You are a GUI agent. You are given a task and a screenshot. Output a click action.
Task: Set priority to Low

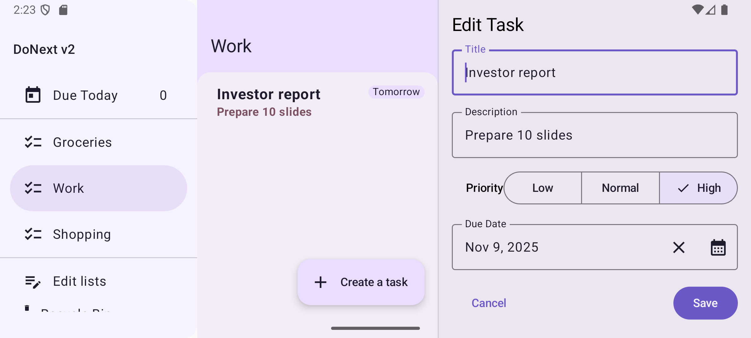(x=543, y=188)
